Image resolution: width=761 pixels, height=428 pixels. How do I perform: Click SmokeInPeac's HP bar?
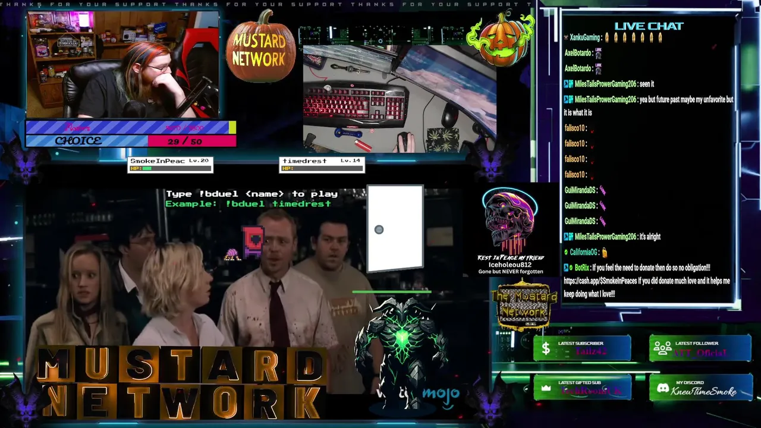coord(170,168)
